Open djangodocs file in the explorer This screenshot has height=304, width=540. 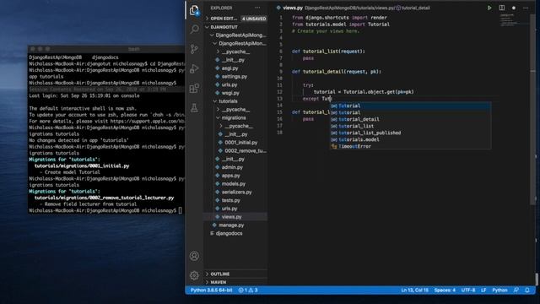click(229, 233)
